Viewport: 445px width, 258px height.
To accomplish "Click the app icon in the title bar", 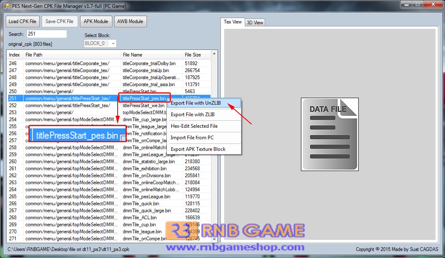I will [6, 6].
